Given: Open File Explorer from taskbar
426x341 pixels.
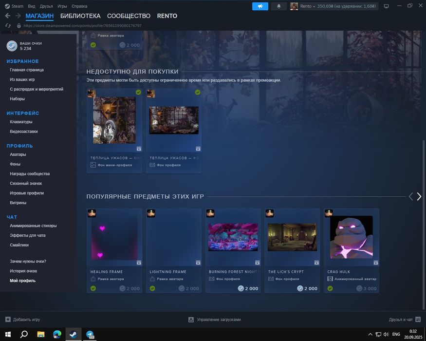Looking at the screenshot, I should (41, 334).
